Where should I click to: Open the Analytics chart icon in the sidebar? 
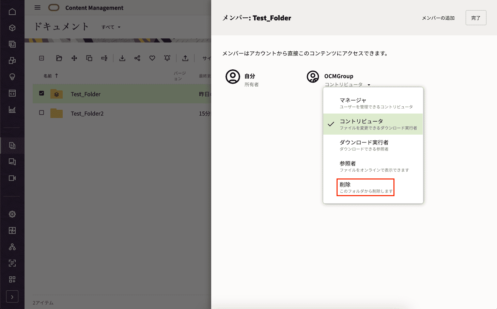[x=12, y=109]
